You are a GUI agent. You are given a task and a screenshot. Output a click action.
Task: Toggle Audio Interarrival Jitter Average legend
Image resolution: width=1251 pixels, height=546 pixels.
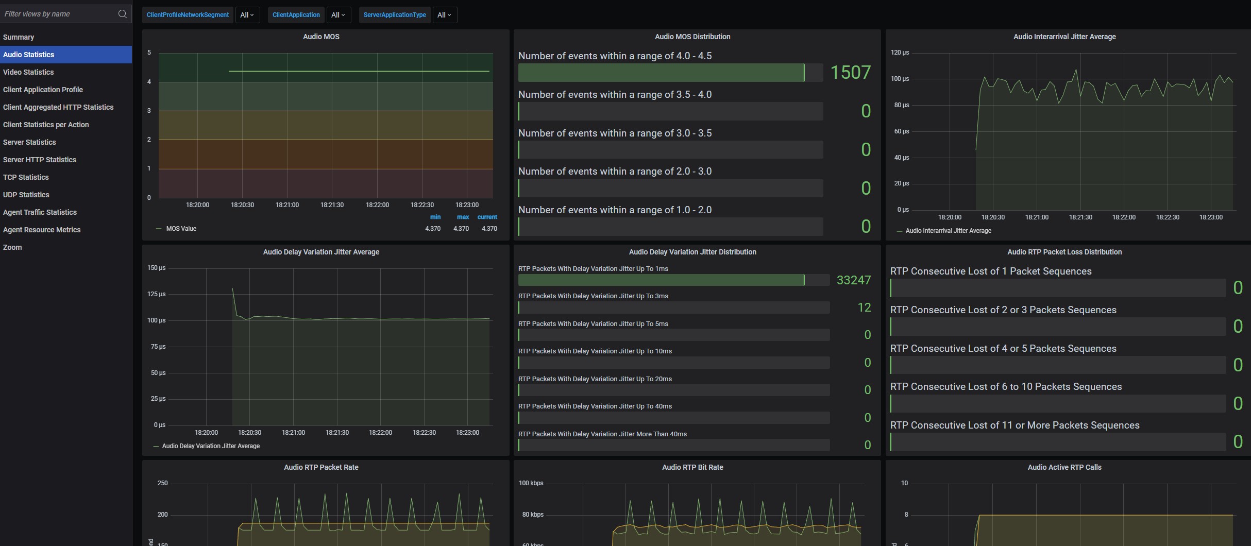[x=948, y=231]
